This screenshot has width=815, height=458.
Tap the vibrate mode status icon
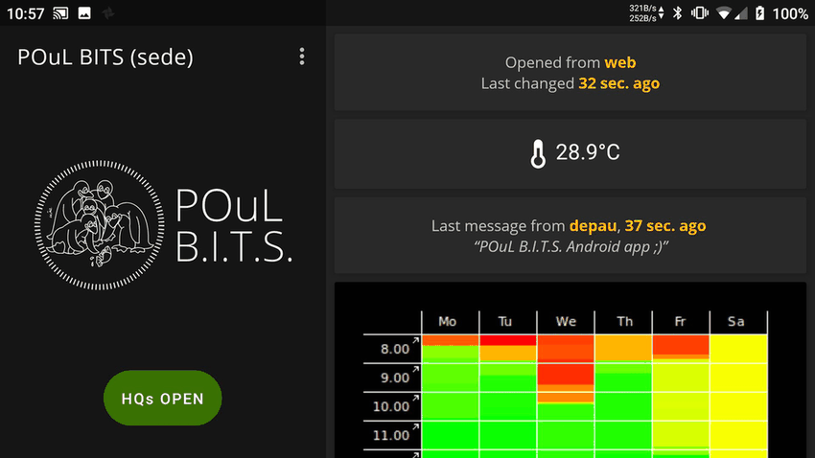click(699, 13)
